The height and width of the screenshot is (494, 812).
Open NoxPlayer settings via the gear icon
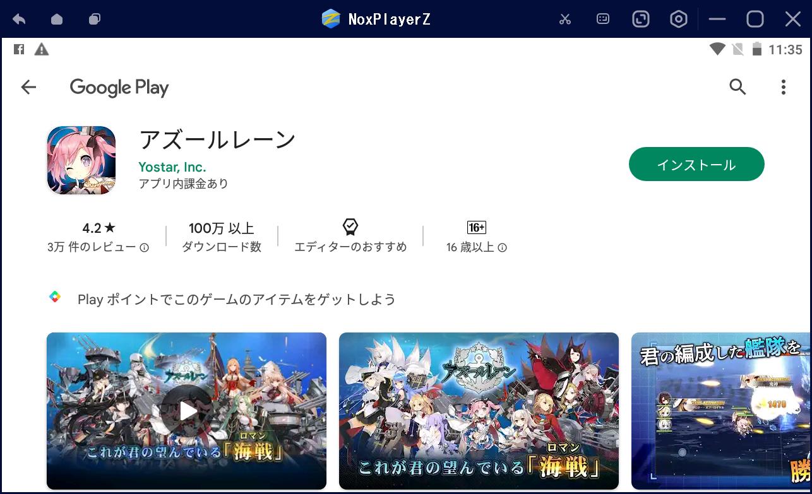(678, 19)
